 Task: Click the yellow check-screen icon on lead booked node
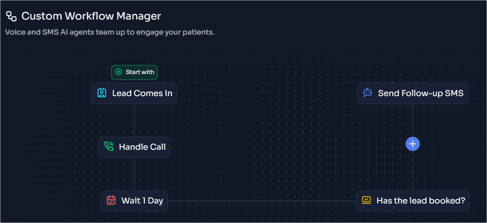click(366, 200)
